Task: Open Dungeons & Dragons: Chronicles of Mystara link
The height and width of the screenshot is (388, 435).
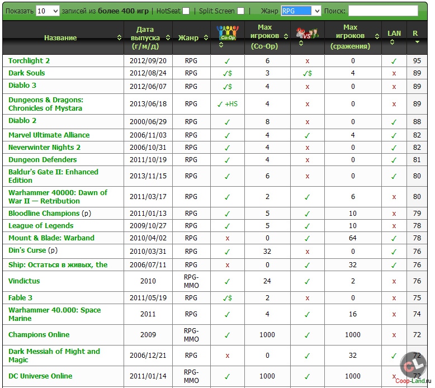Action: [x=46, y=104]
